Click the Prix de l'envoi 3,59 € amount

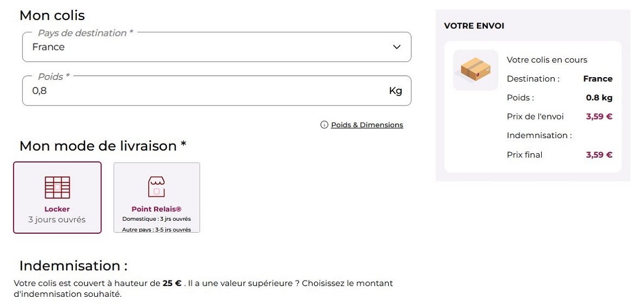[x=599, y=116]
